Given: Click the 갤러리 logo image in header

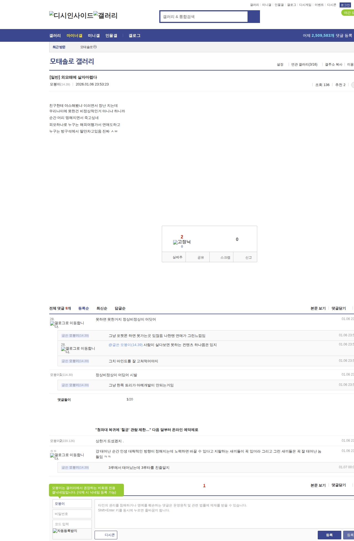Looking at the screenshot, I should click(x=105, y=15).
